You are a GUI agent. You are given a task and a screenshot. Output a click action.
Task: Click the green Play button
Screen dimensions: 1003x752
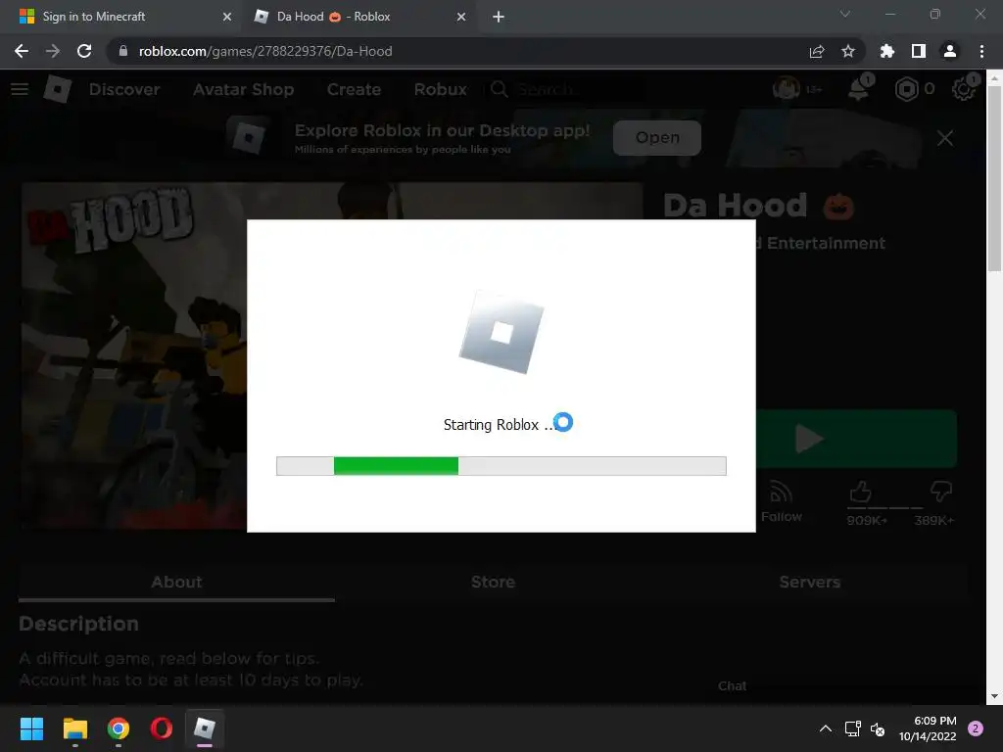tap(856, 439)
